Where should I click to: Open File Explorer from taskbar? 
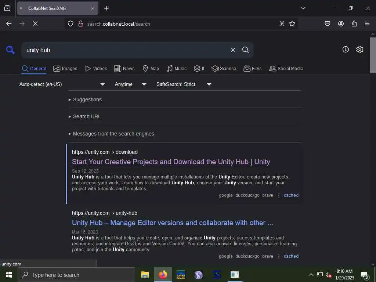point(145,275)
